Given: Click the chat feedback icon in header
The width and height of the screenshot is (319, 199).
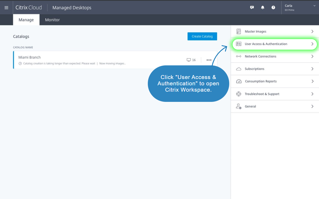Looking at the screenshot, I should pos(252,8).
